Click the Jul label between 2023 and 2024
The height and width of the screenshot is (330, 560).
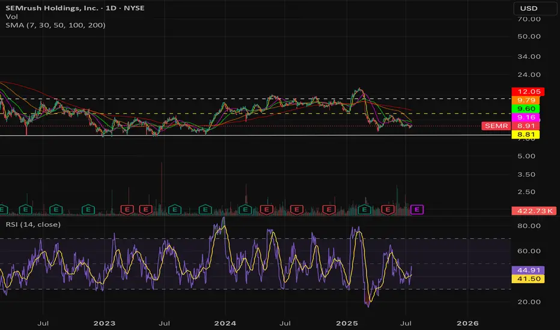(x=164, y=323)
